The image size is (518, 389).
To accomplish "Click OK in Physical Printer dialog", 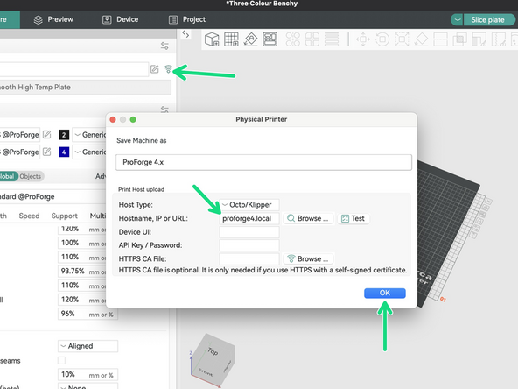I will click(x=384, y=294).
